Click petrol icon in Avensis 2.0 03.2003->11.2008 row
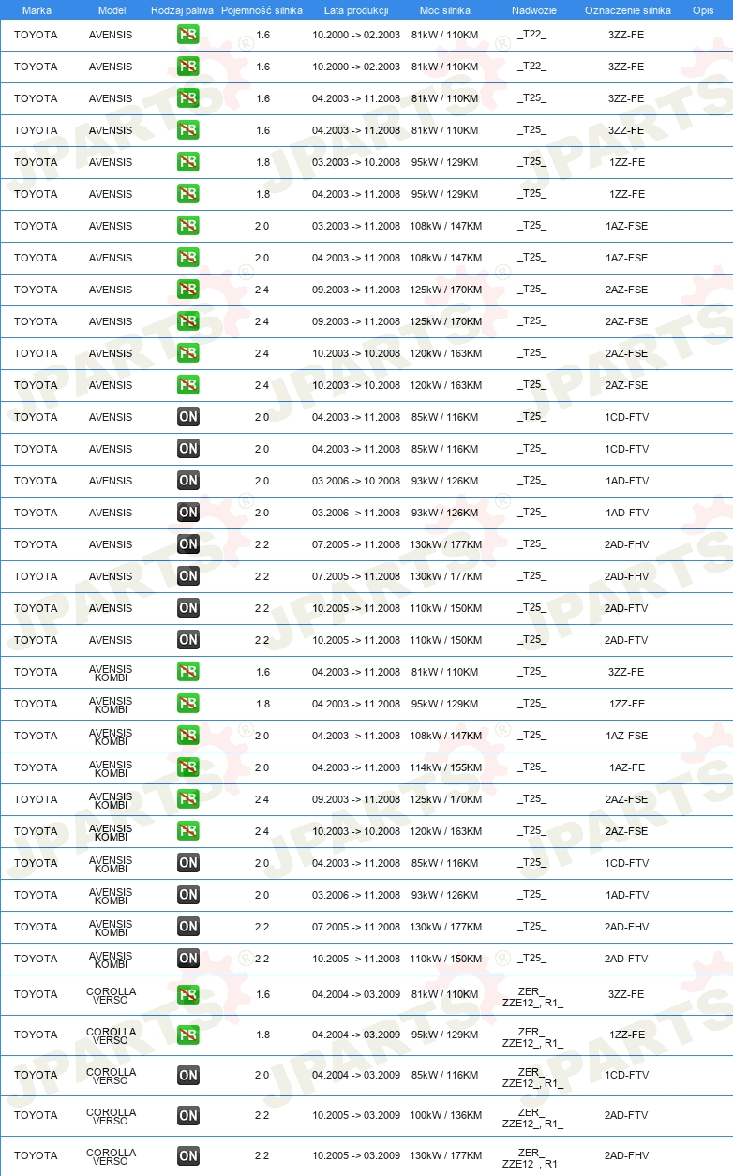The image size is (733, 1176). pyautogui.click(x=188, y=226)
